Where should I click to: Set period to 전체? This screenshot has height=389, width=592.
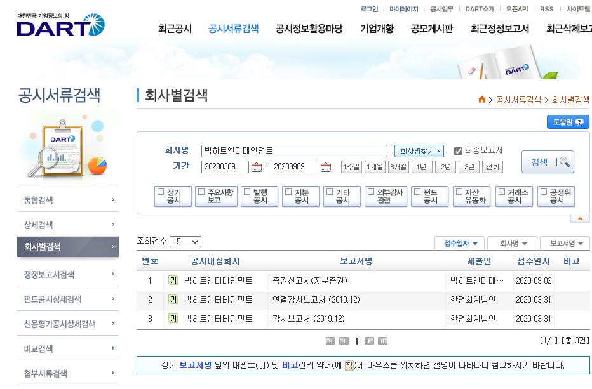click(x=493, y=167)
